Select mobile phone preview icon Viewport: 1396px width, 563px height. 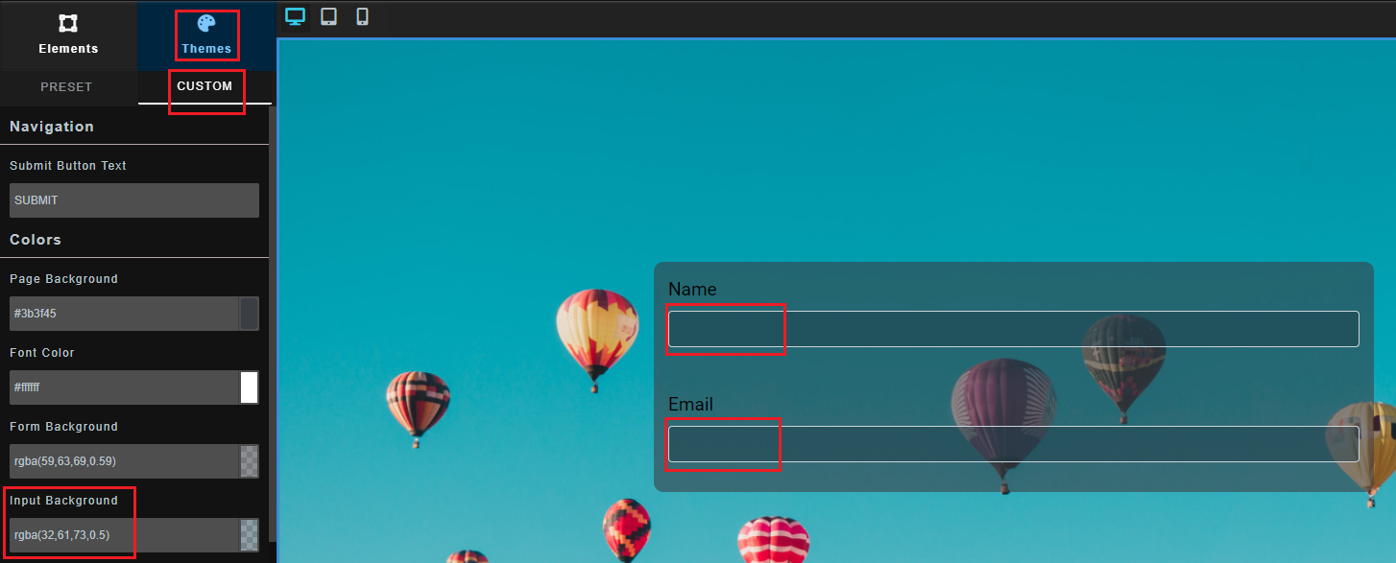362,17
